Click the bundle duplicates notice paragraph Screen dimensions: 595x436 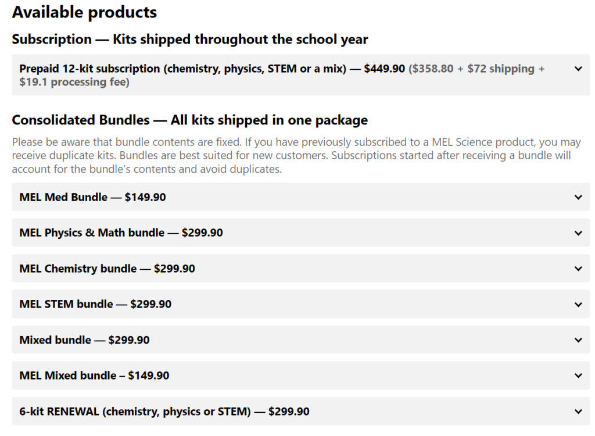[296, 155]
